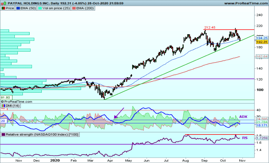The width and height of the screenshot is (269, 163).
Task: Click the Price legend label
Action: click(10, 8)
